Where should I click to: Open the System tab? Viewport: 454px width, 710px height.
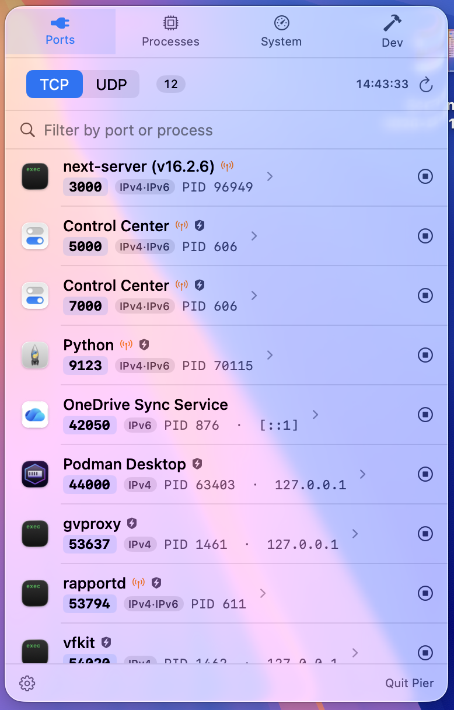tap(281, 32)
